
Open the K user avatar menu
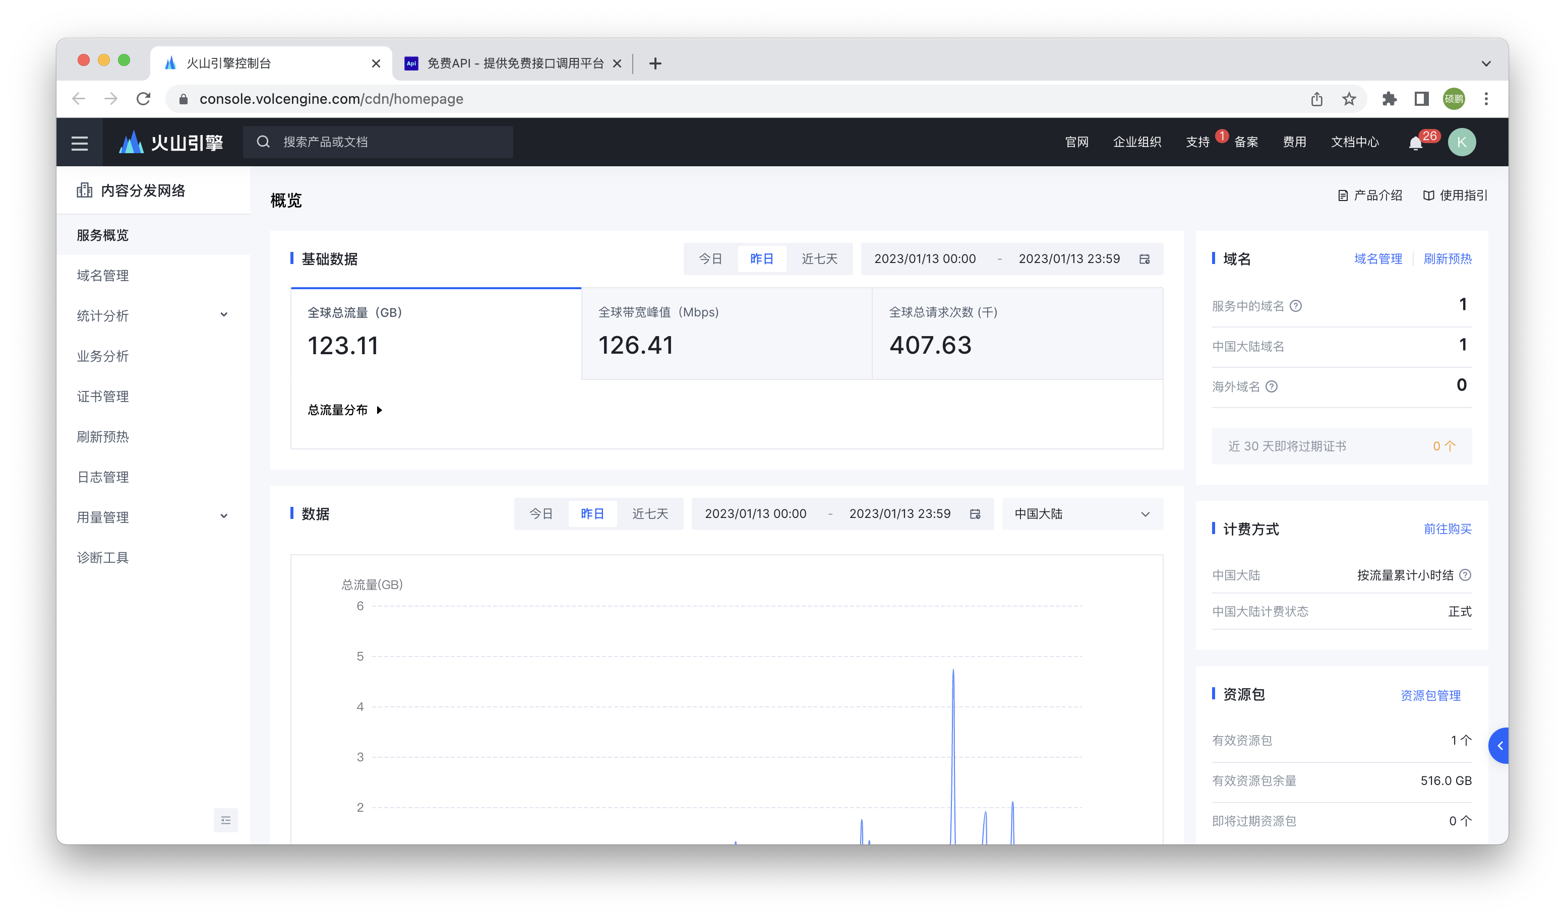pos(1462,142)
